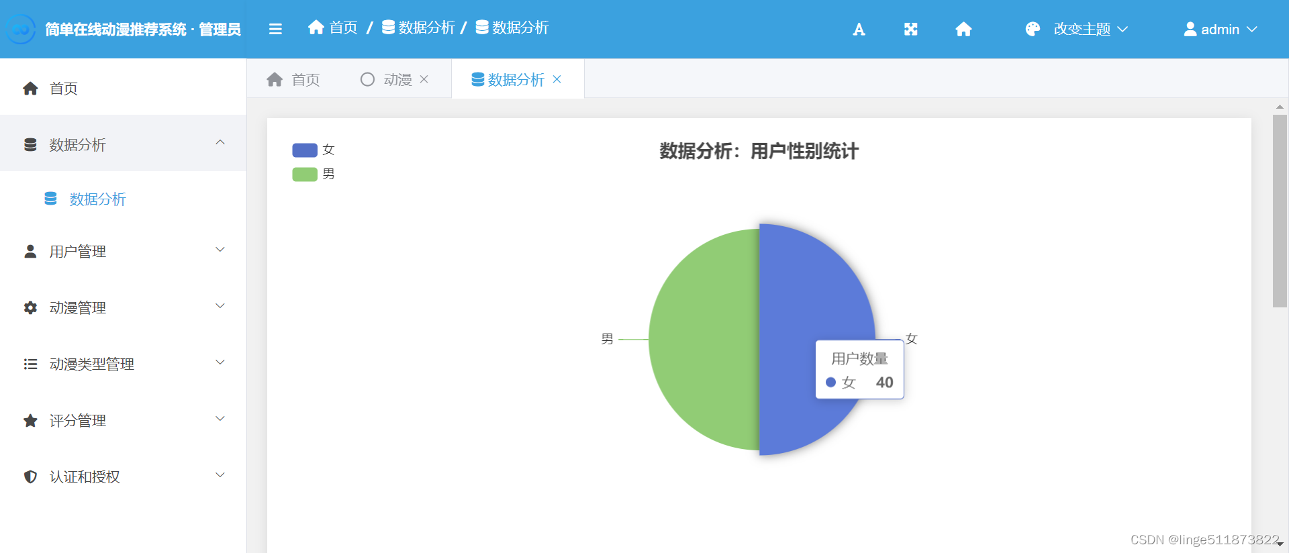Click database icon in sidebar 数据分析 menu
1289x553 pixels.
click(x=30, y=144)
